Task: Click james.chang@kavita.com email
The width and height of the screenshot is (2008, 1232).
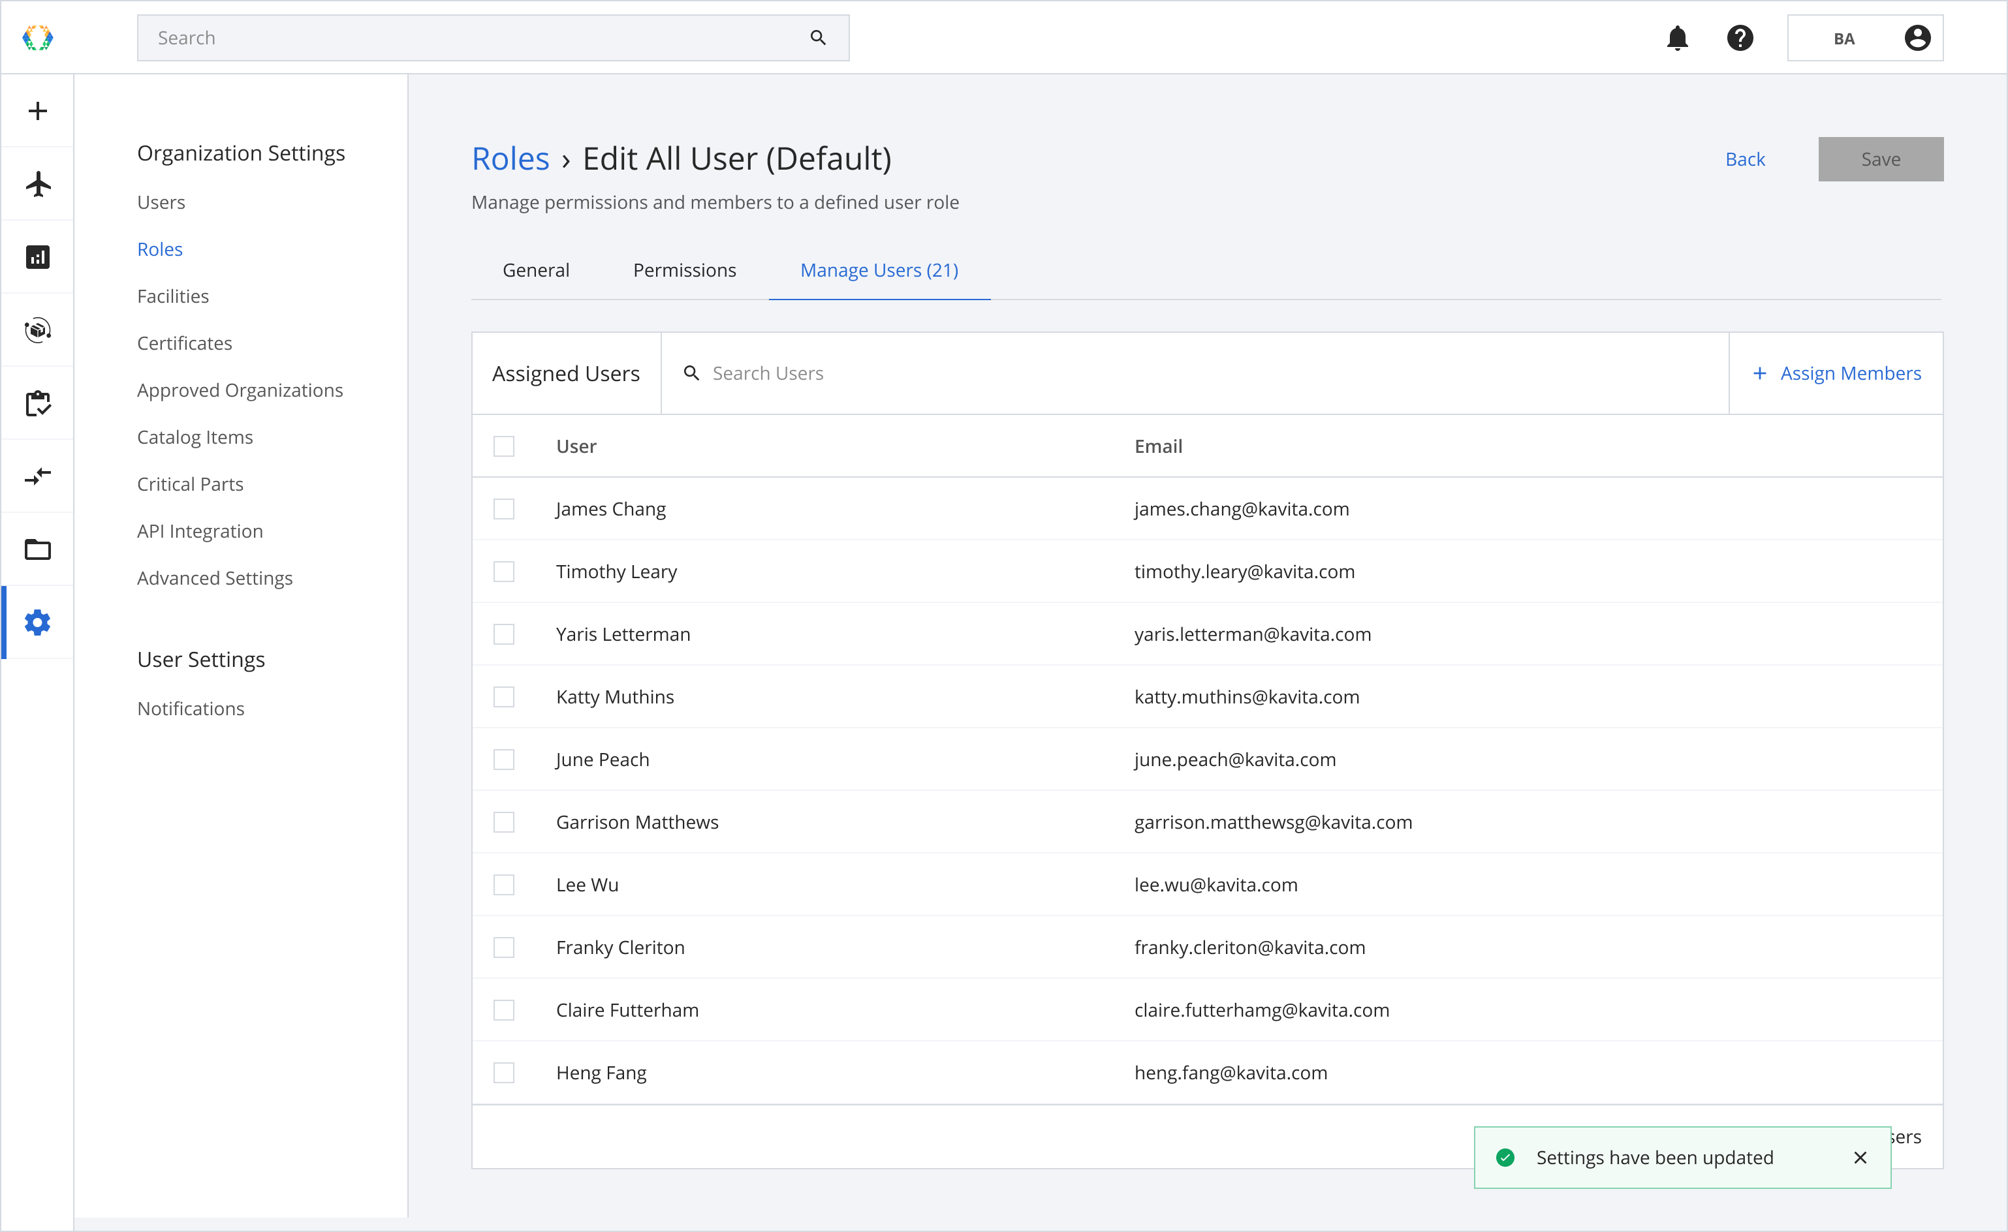Action: (1242, 509)
